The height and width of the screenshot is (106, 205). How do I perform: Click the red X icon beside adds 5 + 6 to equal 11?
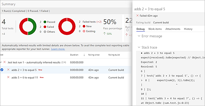[x=8, y=77]
